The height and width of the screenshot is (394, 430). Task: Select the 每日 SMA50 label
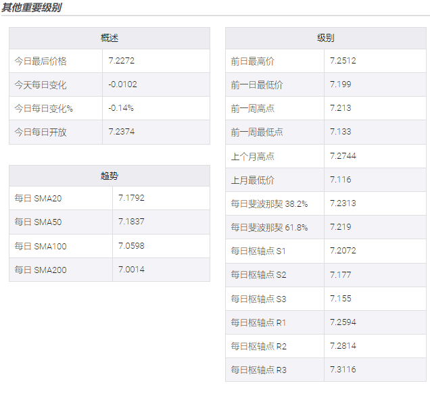pos(38,222)
